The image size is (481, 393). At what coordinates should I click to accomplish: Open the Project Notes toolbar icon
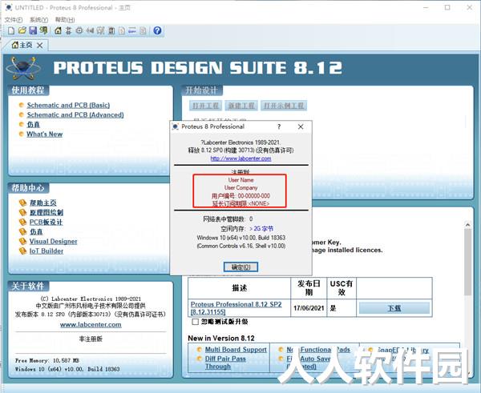pos(143,30)
